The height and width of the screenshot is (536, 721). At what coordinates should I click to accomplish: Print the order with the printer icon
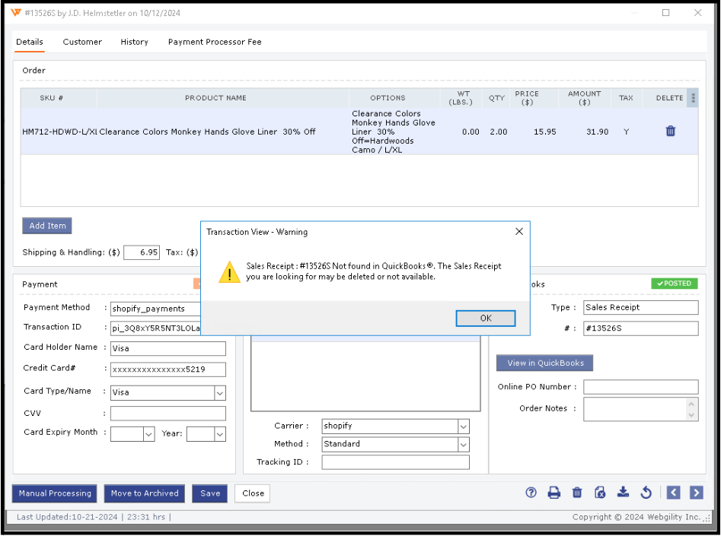point(554,493)
